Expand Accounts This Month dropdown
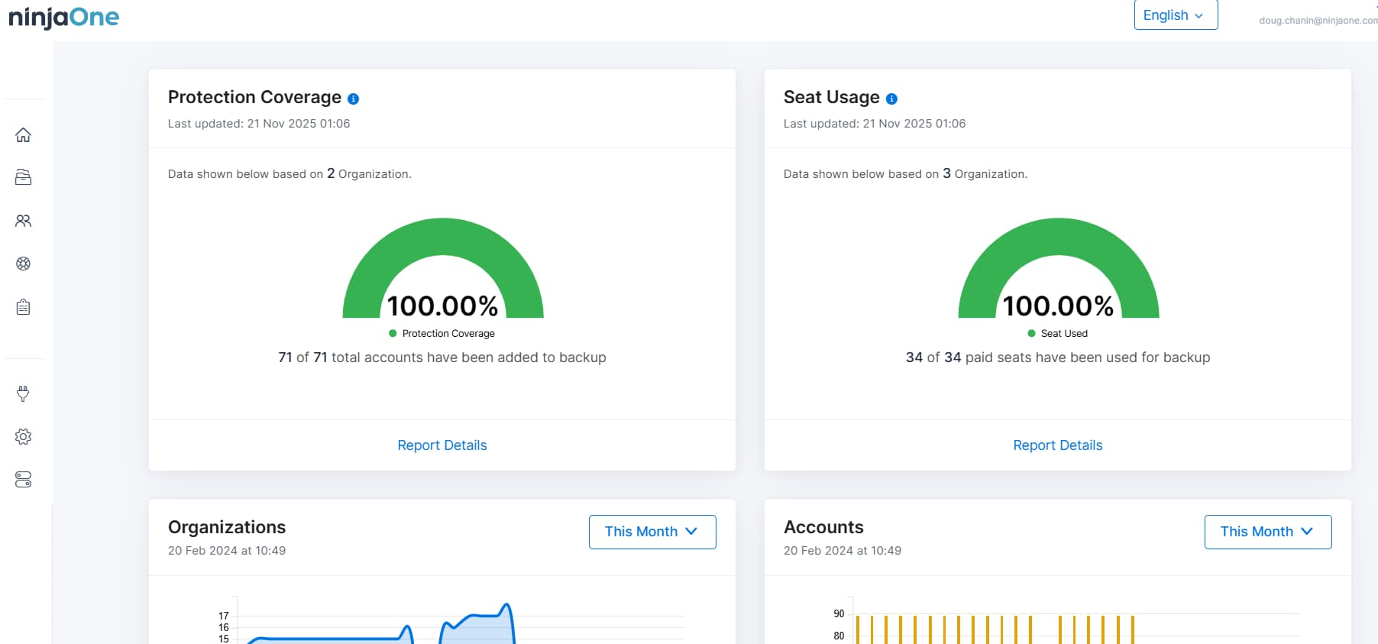 (x=1267, y=532)
